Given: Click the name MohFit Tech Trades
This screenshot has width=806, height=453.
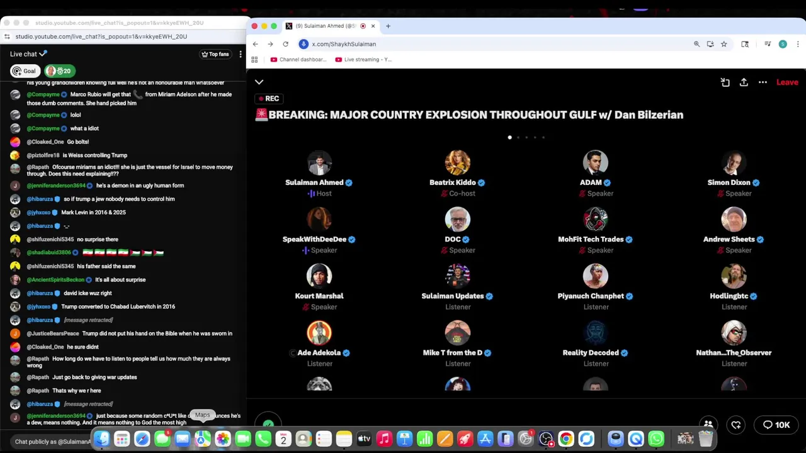Looking at the screenshot, I should [591, 239].
